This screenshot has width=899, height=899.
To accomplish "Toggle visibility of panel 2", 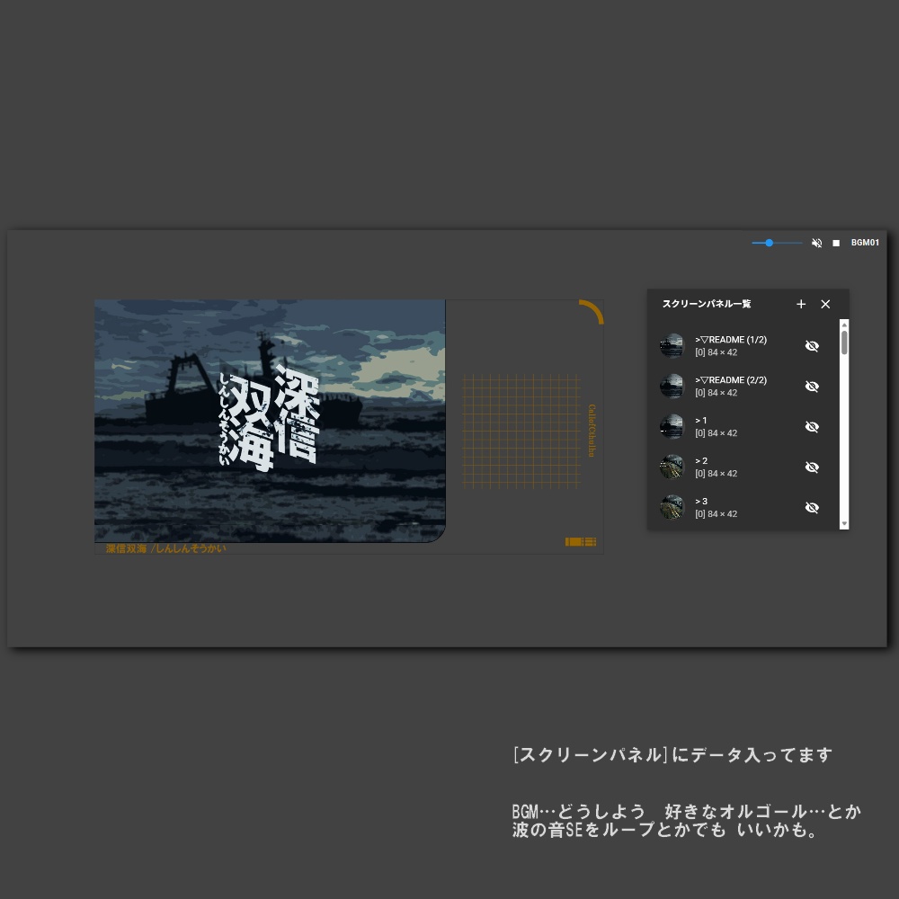I will 812,467.
